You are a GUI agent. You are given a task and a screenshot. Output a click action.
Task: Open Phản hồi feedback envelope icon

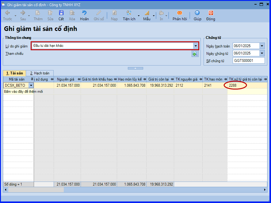[x=180, y=13]
